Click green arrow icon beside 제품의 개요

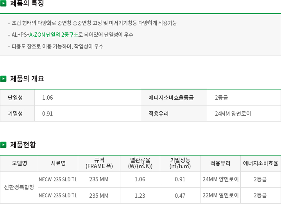click(x=3, y=79)
